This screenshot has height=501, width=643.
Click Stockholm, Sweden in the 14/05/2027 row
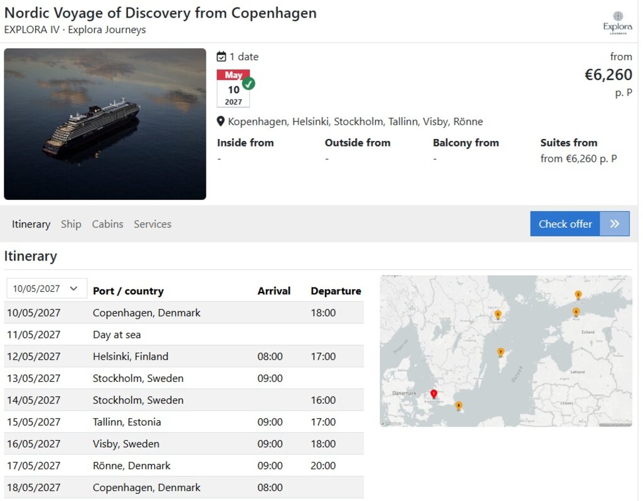pyautogui.click(x=138, y=400)
